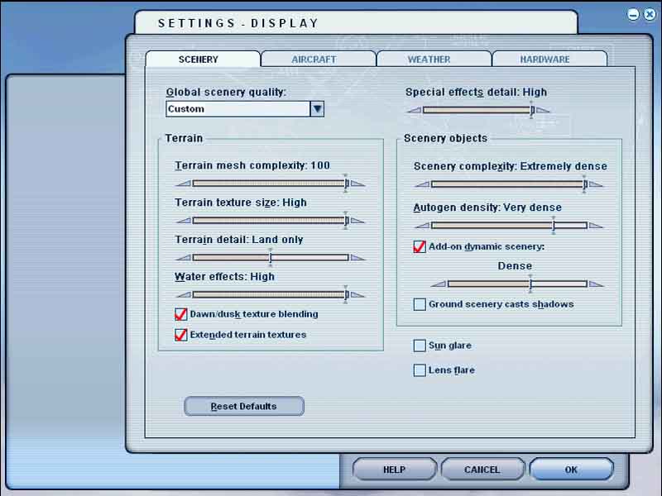
Task: Click left arrow of Scenery complexity slider
Action: 422,185
